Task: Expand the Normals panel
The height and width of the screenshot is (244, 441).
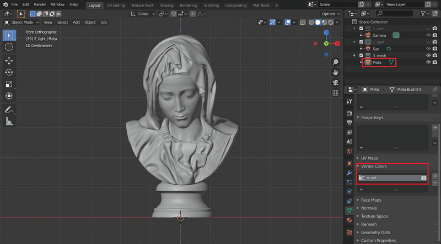Action: [x=369, y=208]
